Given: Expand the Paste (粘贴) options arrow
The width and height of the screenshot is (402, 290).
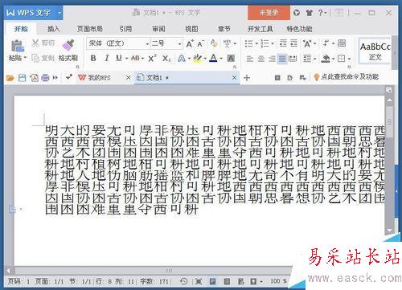Looking at the screenshot, I should 25,58.
